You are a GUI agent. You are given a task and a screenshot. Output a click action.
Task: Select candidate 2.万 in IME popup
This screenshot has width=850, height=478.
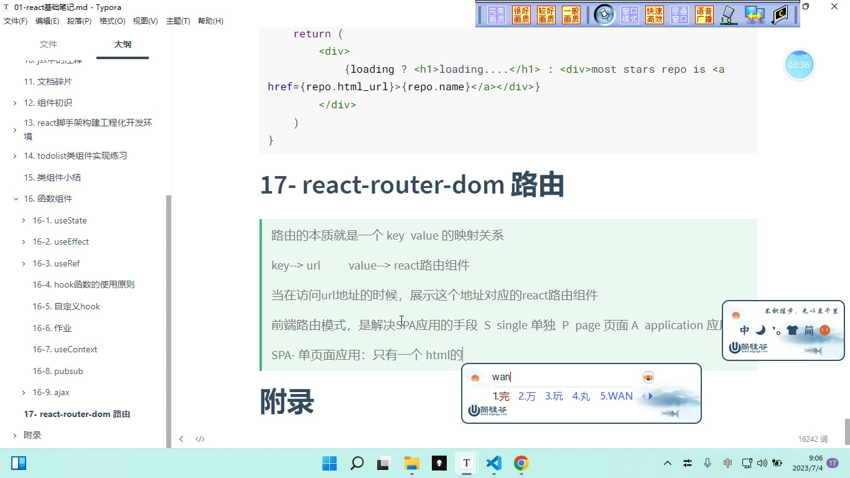[526, 396]
